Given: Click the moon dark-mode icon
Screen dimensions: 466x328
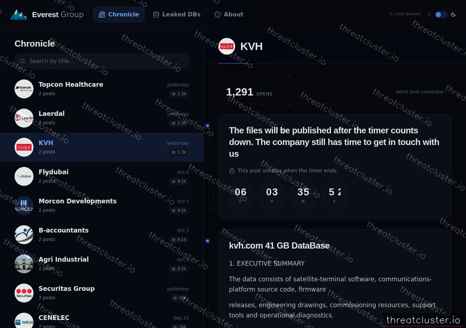Looking at the screenshot, I should pos(453,15).
